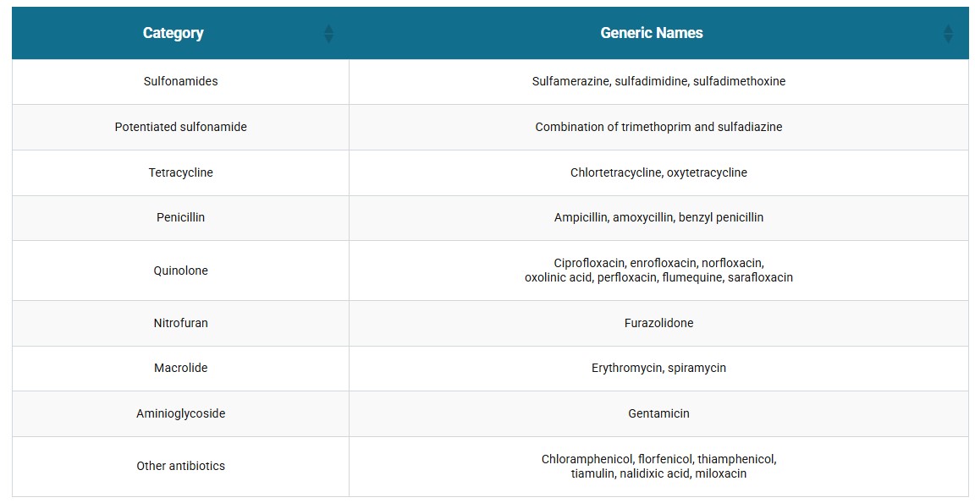Select the Penicillin category cell
This screenshot has width=975, height=503.
[180, 217]
